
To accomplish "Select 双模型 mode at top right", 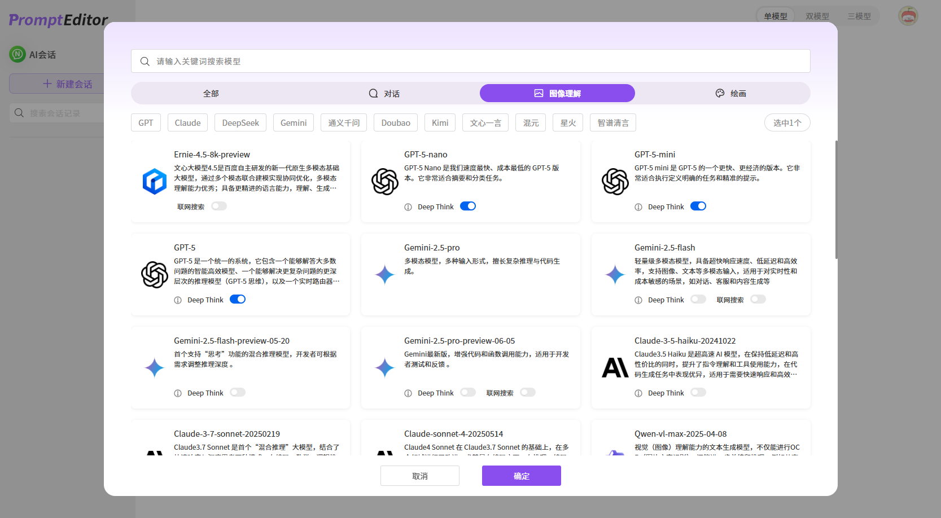I will pos(817,16).
